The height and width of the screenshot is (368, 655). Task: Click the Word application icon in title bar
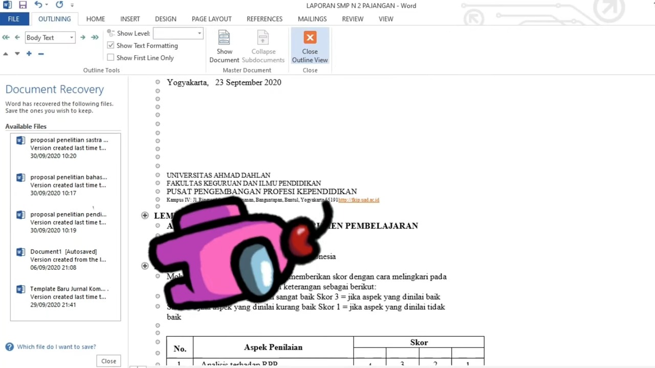[7, 5]
